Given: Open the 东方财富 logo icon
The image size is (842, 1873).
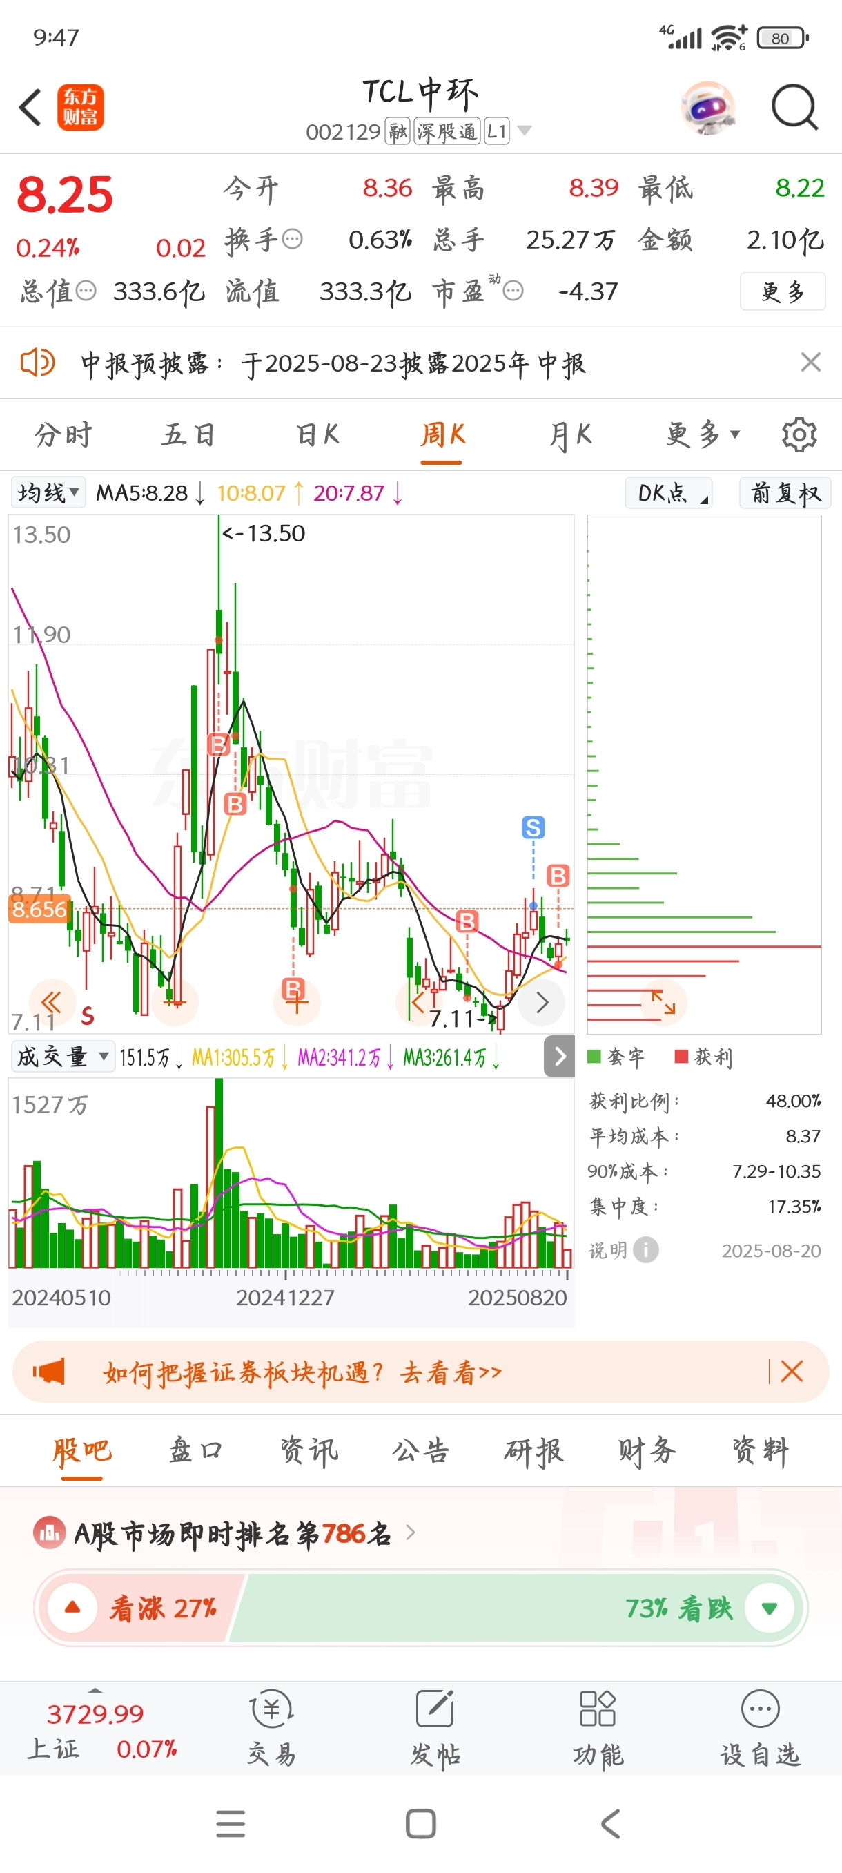Looking at the screenshot, I should click(81, 108).
